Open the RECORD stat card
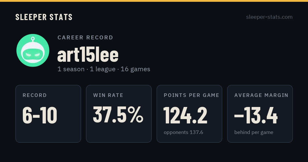Viewport: 308px width, 162px height. (48, 114)
